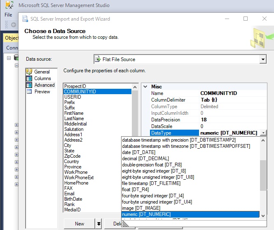Edit the DataPrecision value 18
The image size is (274, 230).
[233, 120]
